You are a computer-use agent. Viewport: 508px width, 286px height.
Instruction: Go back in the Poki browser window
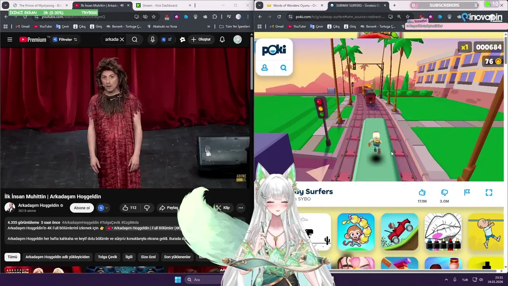[260, 17]
